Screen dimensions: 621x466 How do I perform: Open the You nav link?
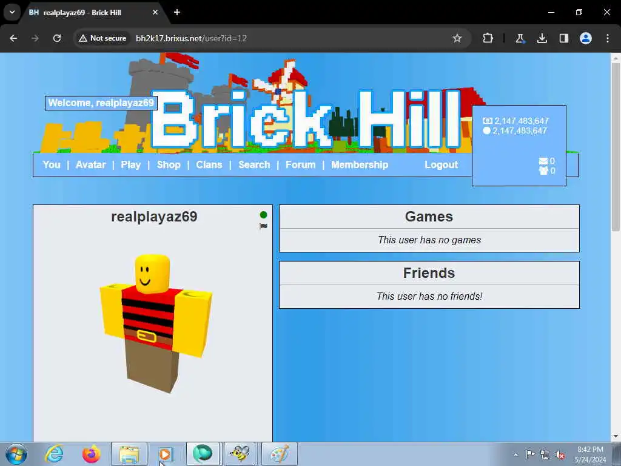click(x=52, y=165)
